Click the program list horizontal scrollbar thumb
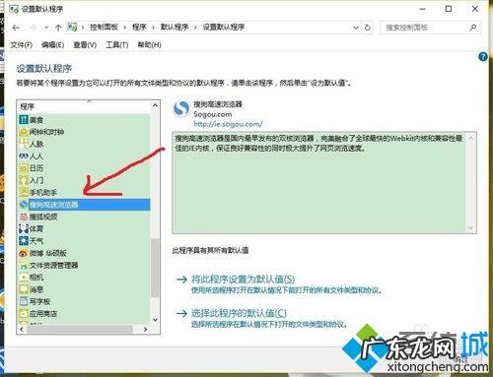Screen dimensions: 493x377 pyautogui.click(x=80, y=329)
